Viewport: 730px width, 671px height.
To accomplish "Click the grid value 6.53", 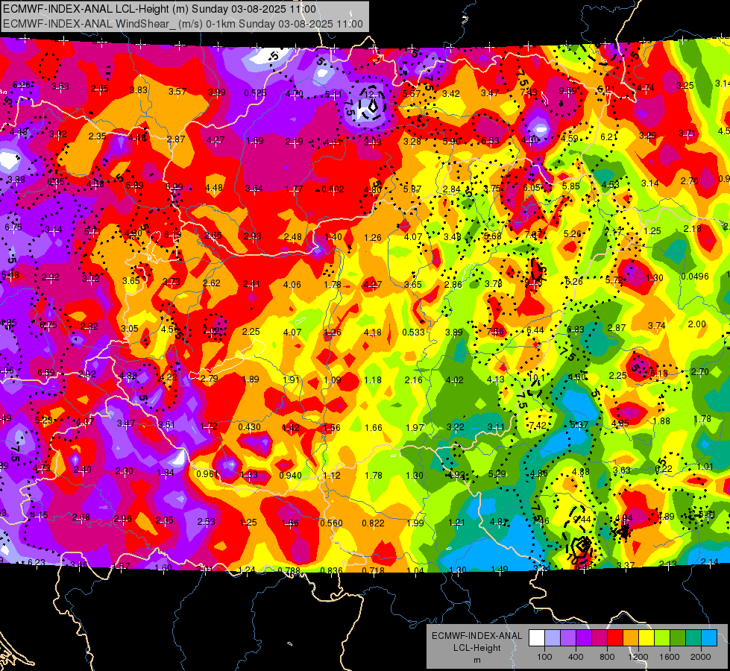I will pyautogui.click(x=490, y=141).
